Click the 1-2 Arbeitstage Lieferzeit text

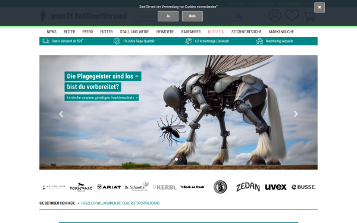point(212,41)
